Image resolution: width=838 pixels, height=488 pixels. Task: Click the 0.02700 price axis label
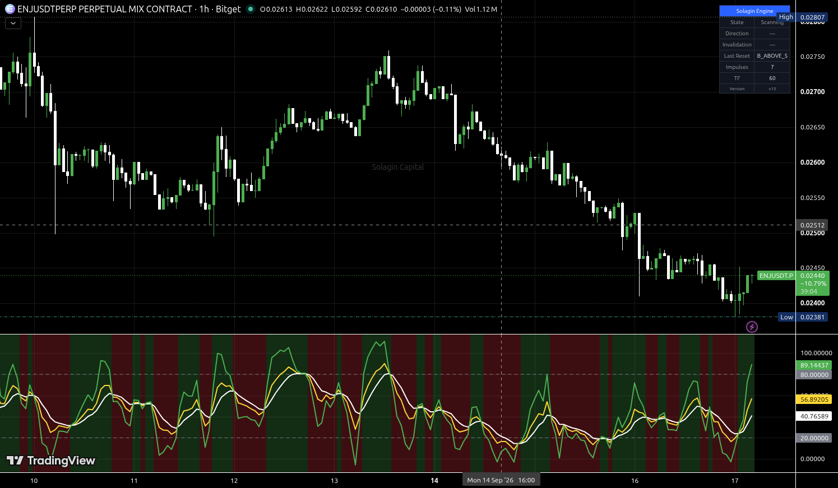tap(812, 92)
